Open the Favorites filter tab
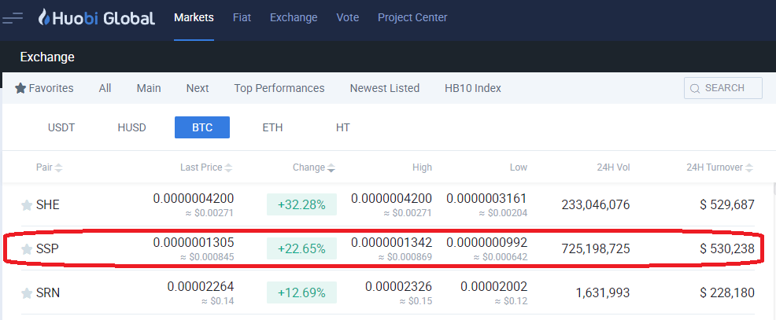Screen dimensions: 776x320 (x=45, y=88)
